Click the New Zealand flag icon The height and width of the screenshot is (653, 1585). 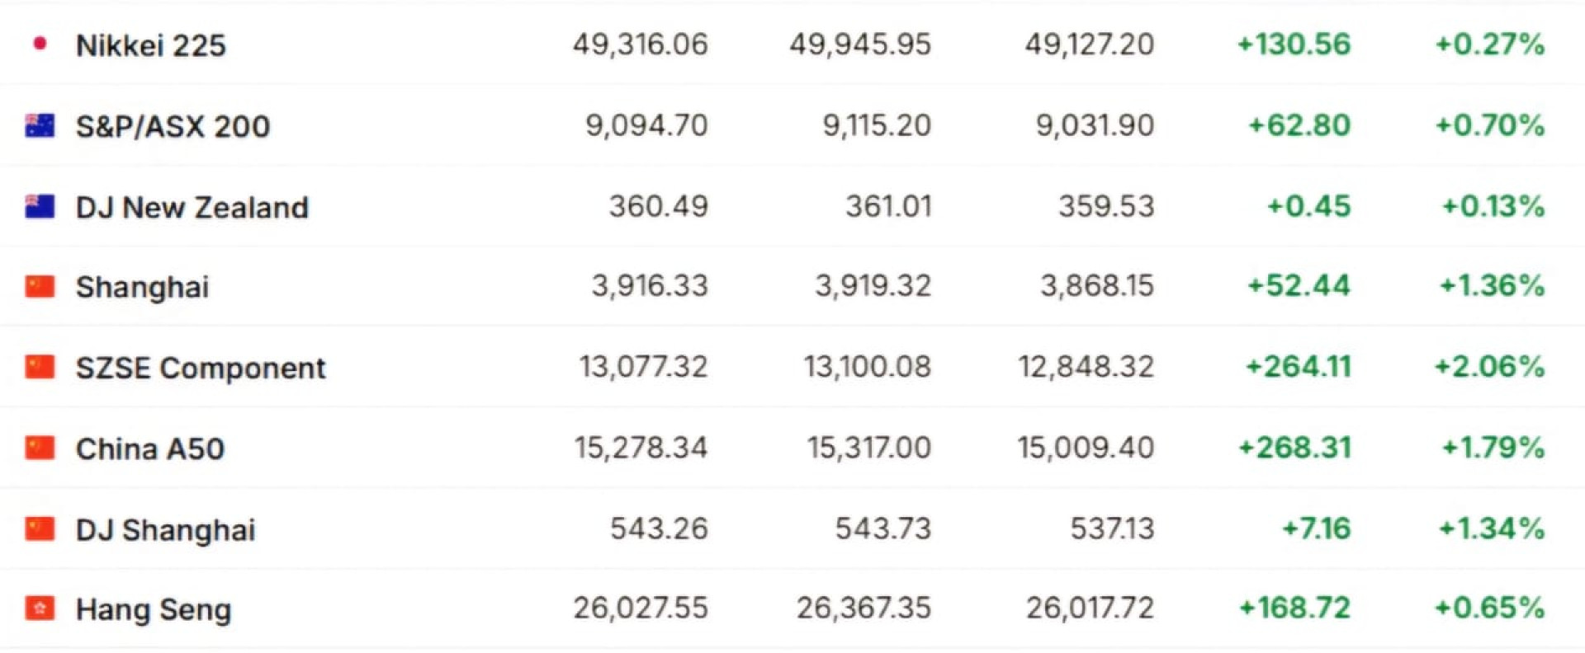(40, 206)
